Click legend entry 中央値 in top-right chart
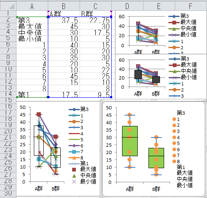 coord(182,28)
